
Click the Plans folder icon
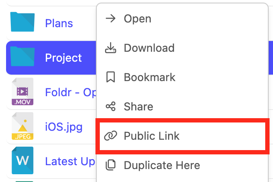click(22, 23)
